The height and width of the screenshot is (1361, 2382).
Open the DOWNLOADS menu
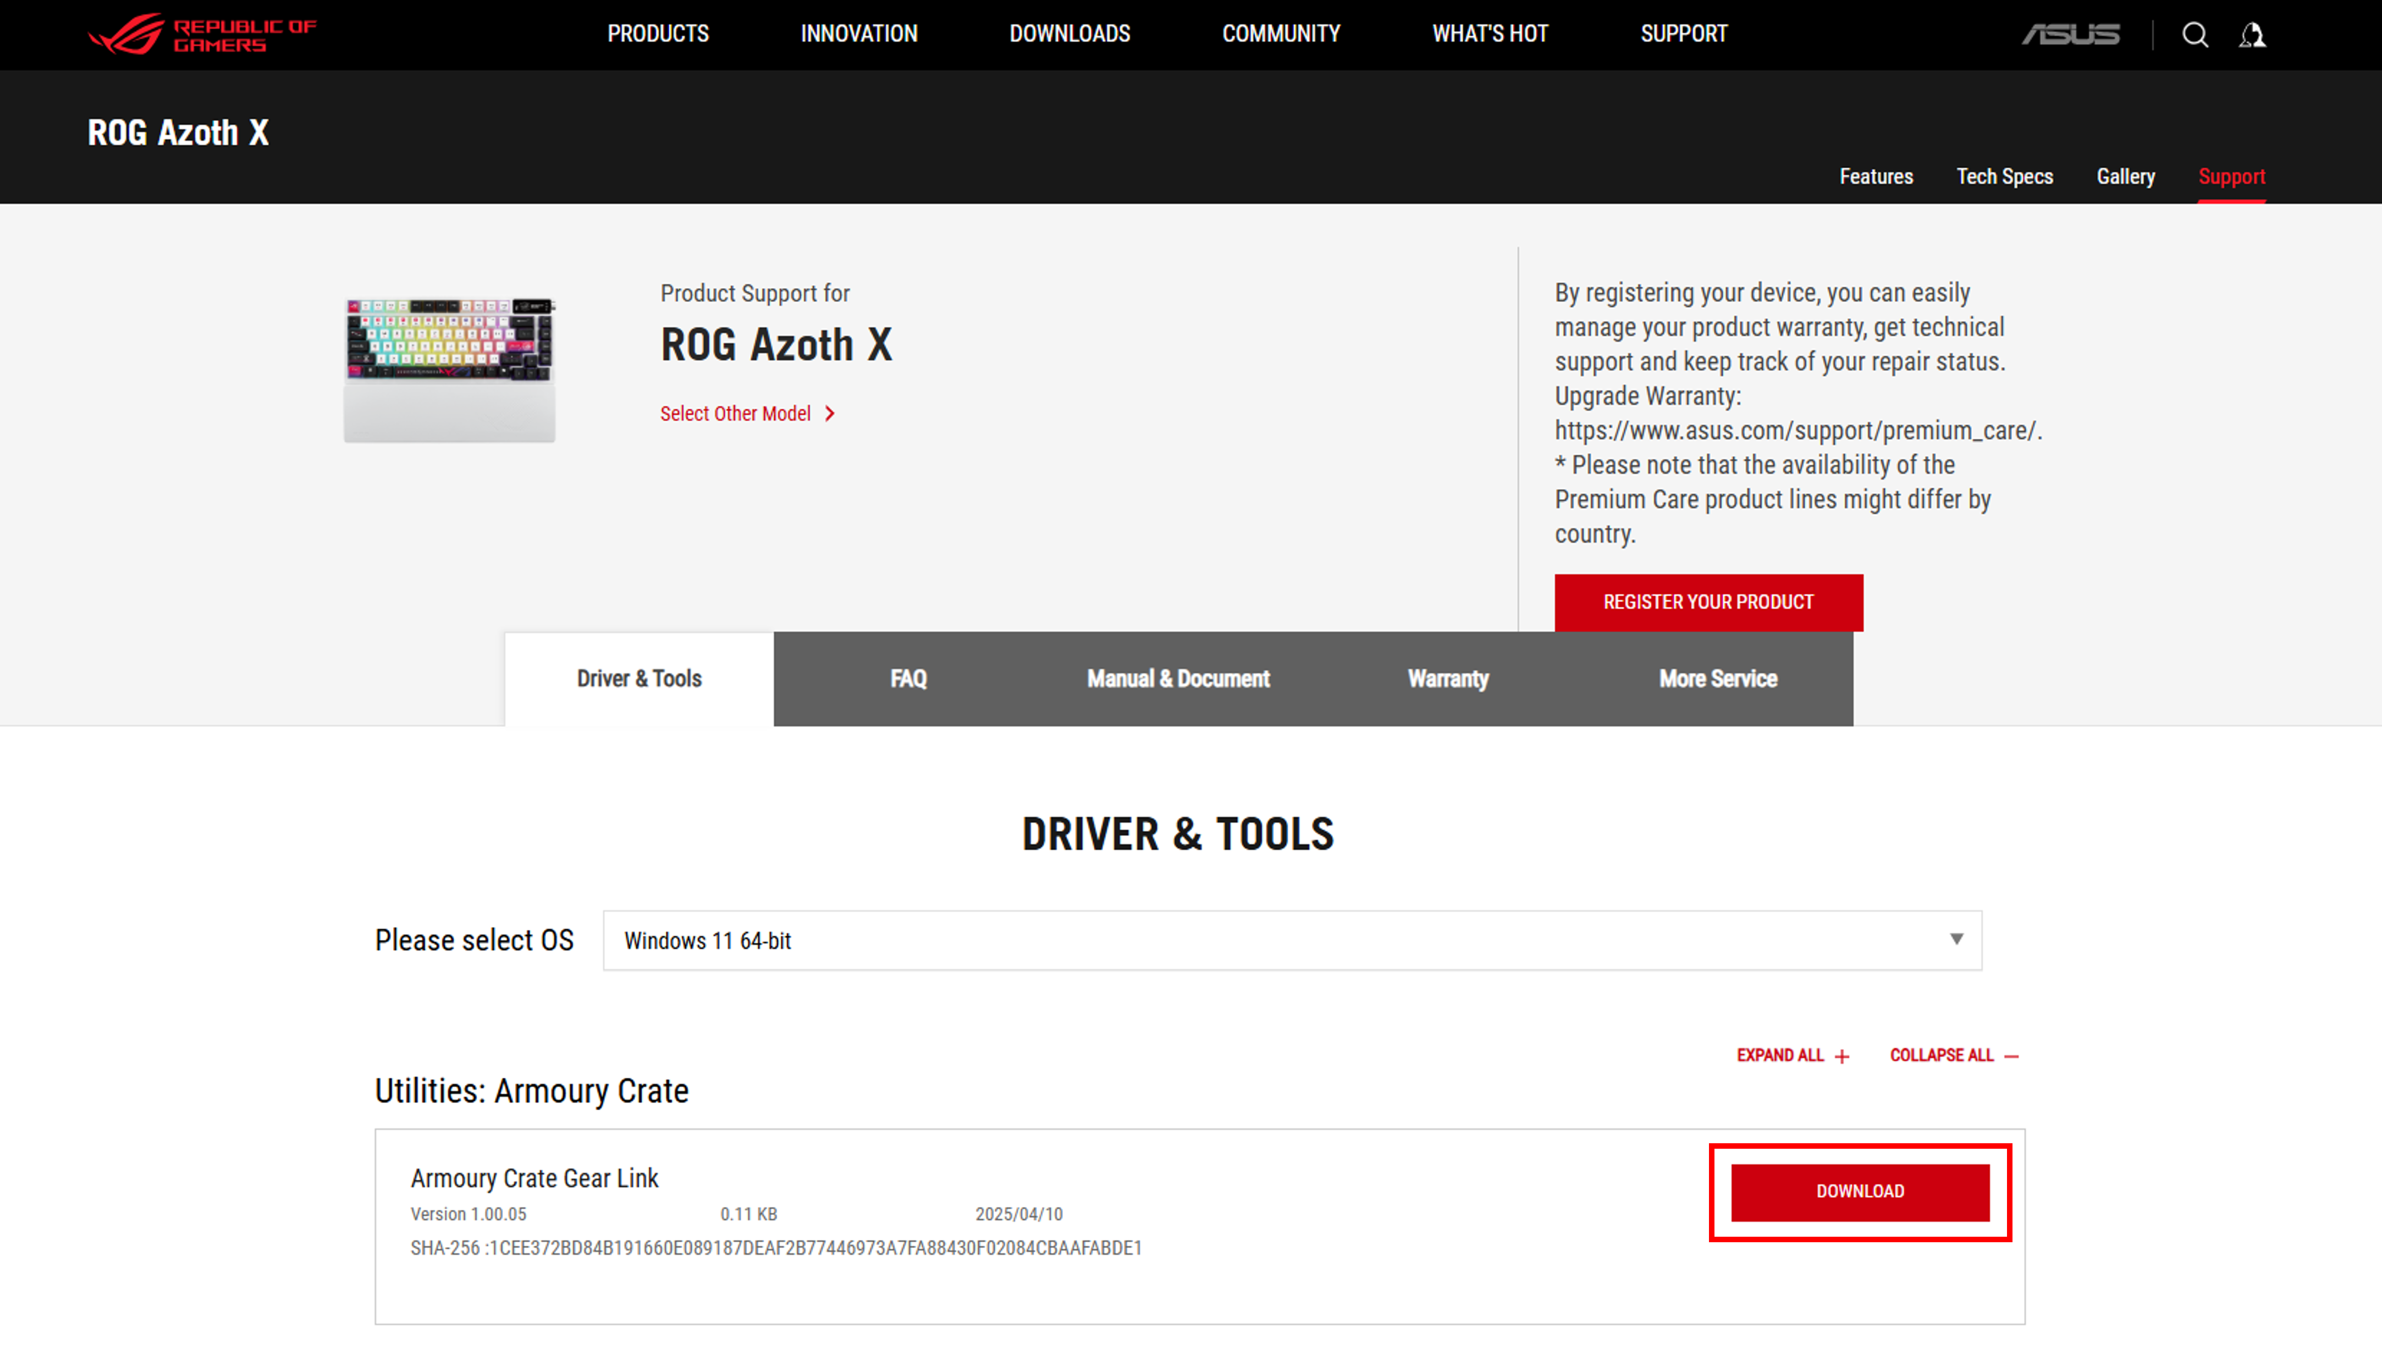pyautogui.click(x=1070, y=34)
